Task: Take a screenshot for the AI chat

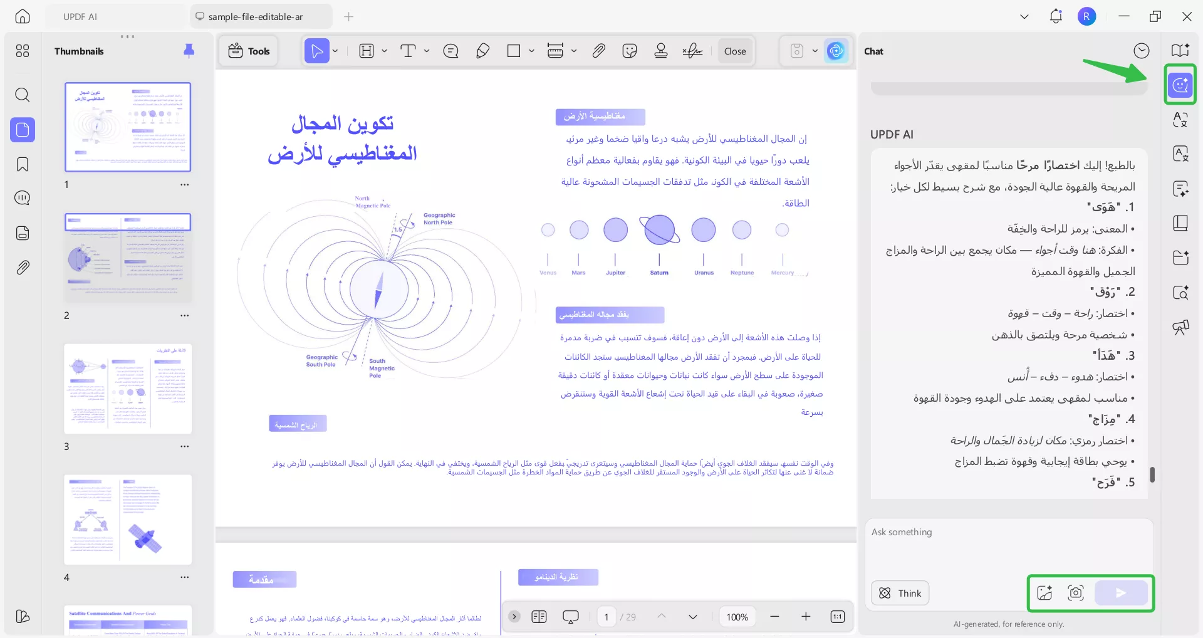Action: coord(1076,593)
